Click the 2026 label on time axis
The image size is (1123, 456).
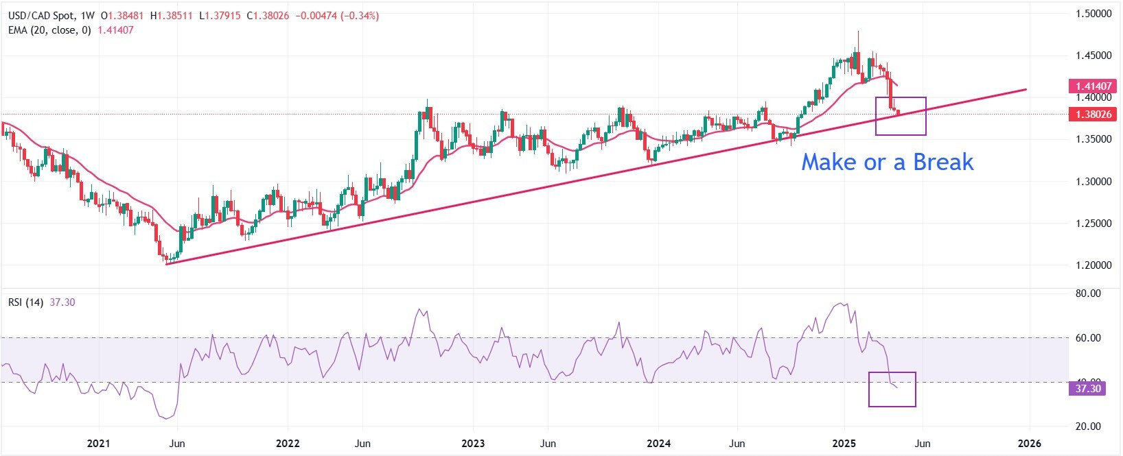point(1029,444)
